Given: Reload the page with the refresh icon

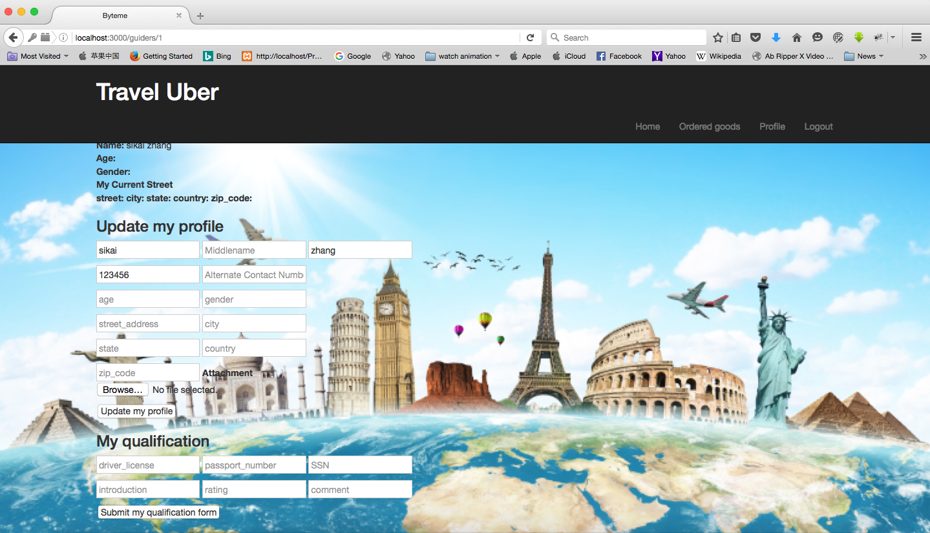Looking at the screenshot, I should tap(530, 37).
